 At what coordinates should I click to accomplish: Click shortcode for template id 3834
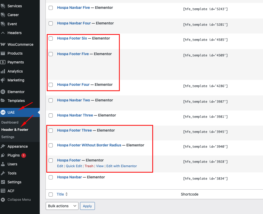point(205,179)
